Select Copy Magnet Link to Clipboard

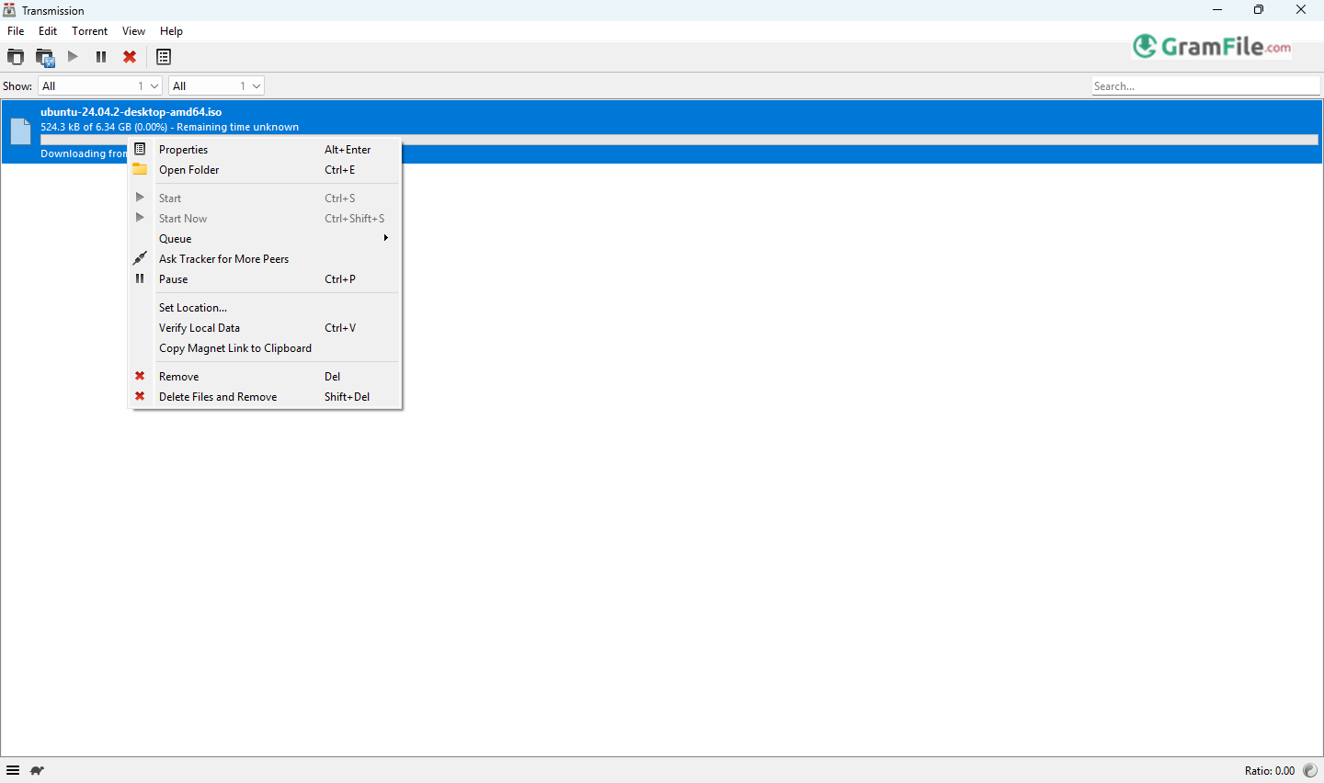tap(267, 348)
